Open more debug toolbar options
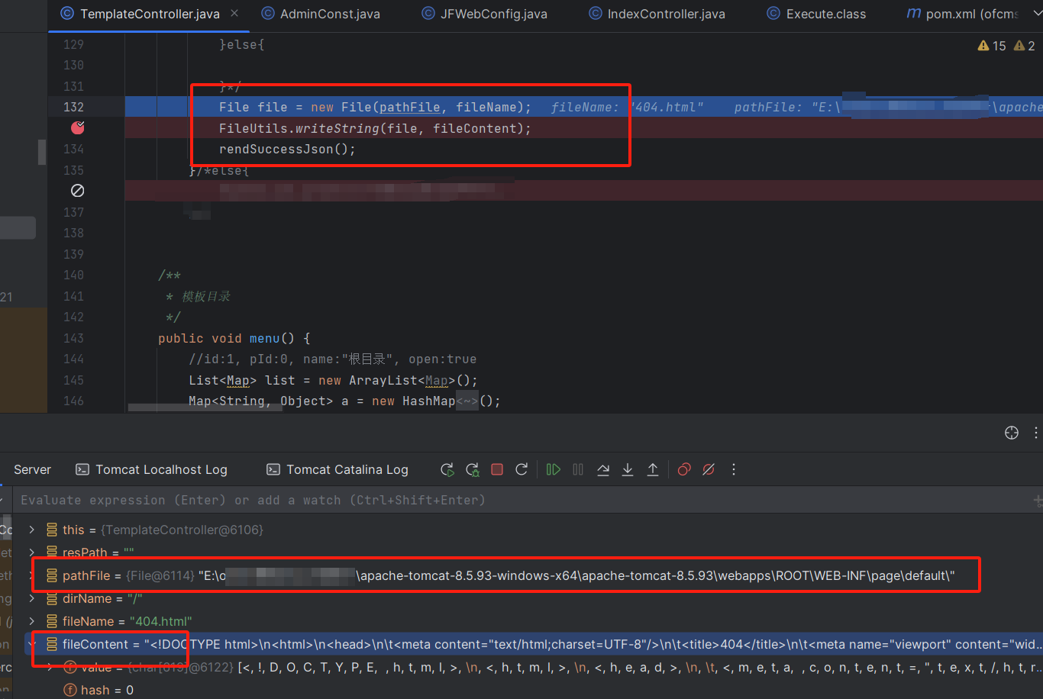 734,469
